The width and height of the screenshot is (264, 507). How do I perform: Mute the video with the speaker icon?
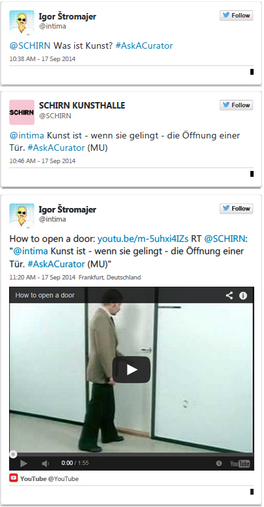45,463
